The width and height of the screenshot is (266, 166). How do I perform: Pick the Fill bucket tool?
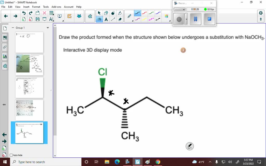coord(119,12)
